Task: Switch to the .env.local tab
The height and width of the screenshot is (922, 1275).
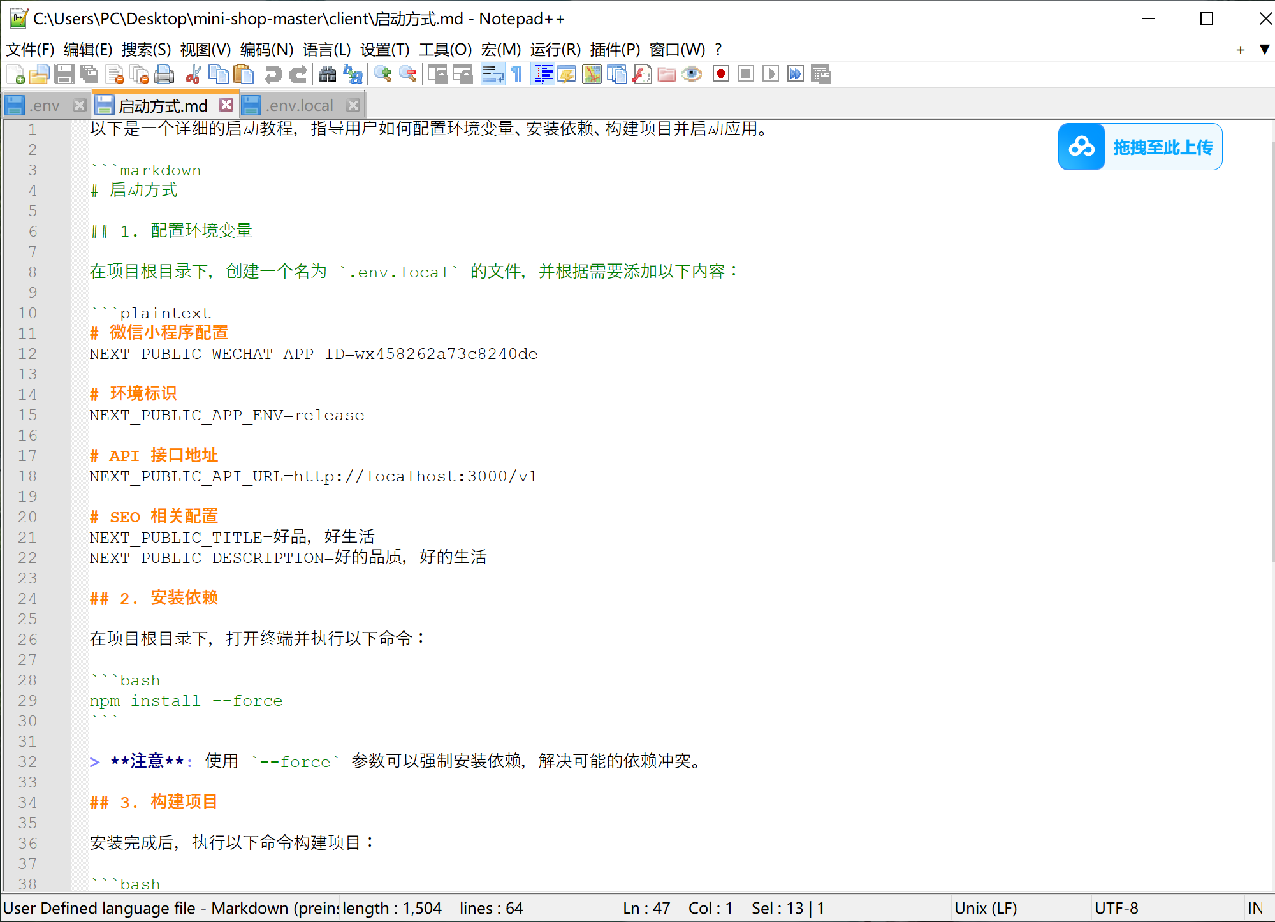Action: (x=300, y=105)
